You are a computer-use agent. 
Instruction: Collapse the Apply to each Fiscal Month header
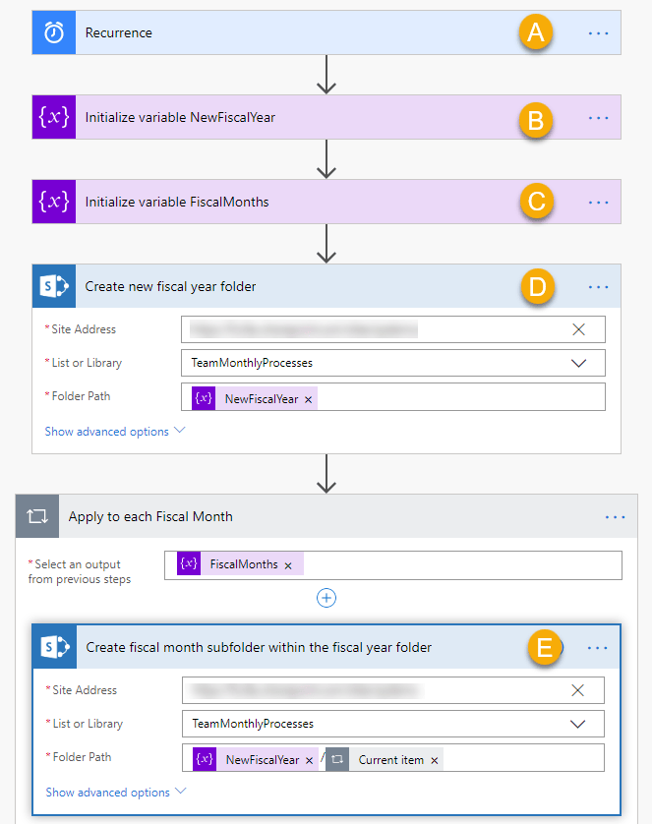pyautogui.click(x=326, y=516)
